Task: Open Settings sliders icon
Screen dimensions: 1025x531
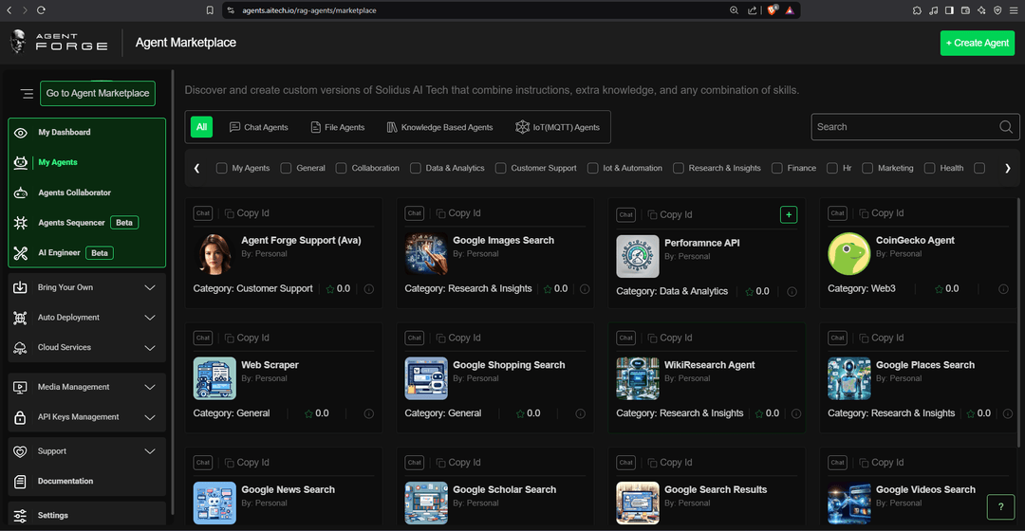Action: [x=20, y=515]
